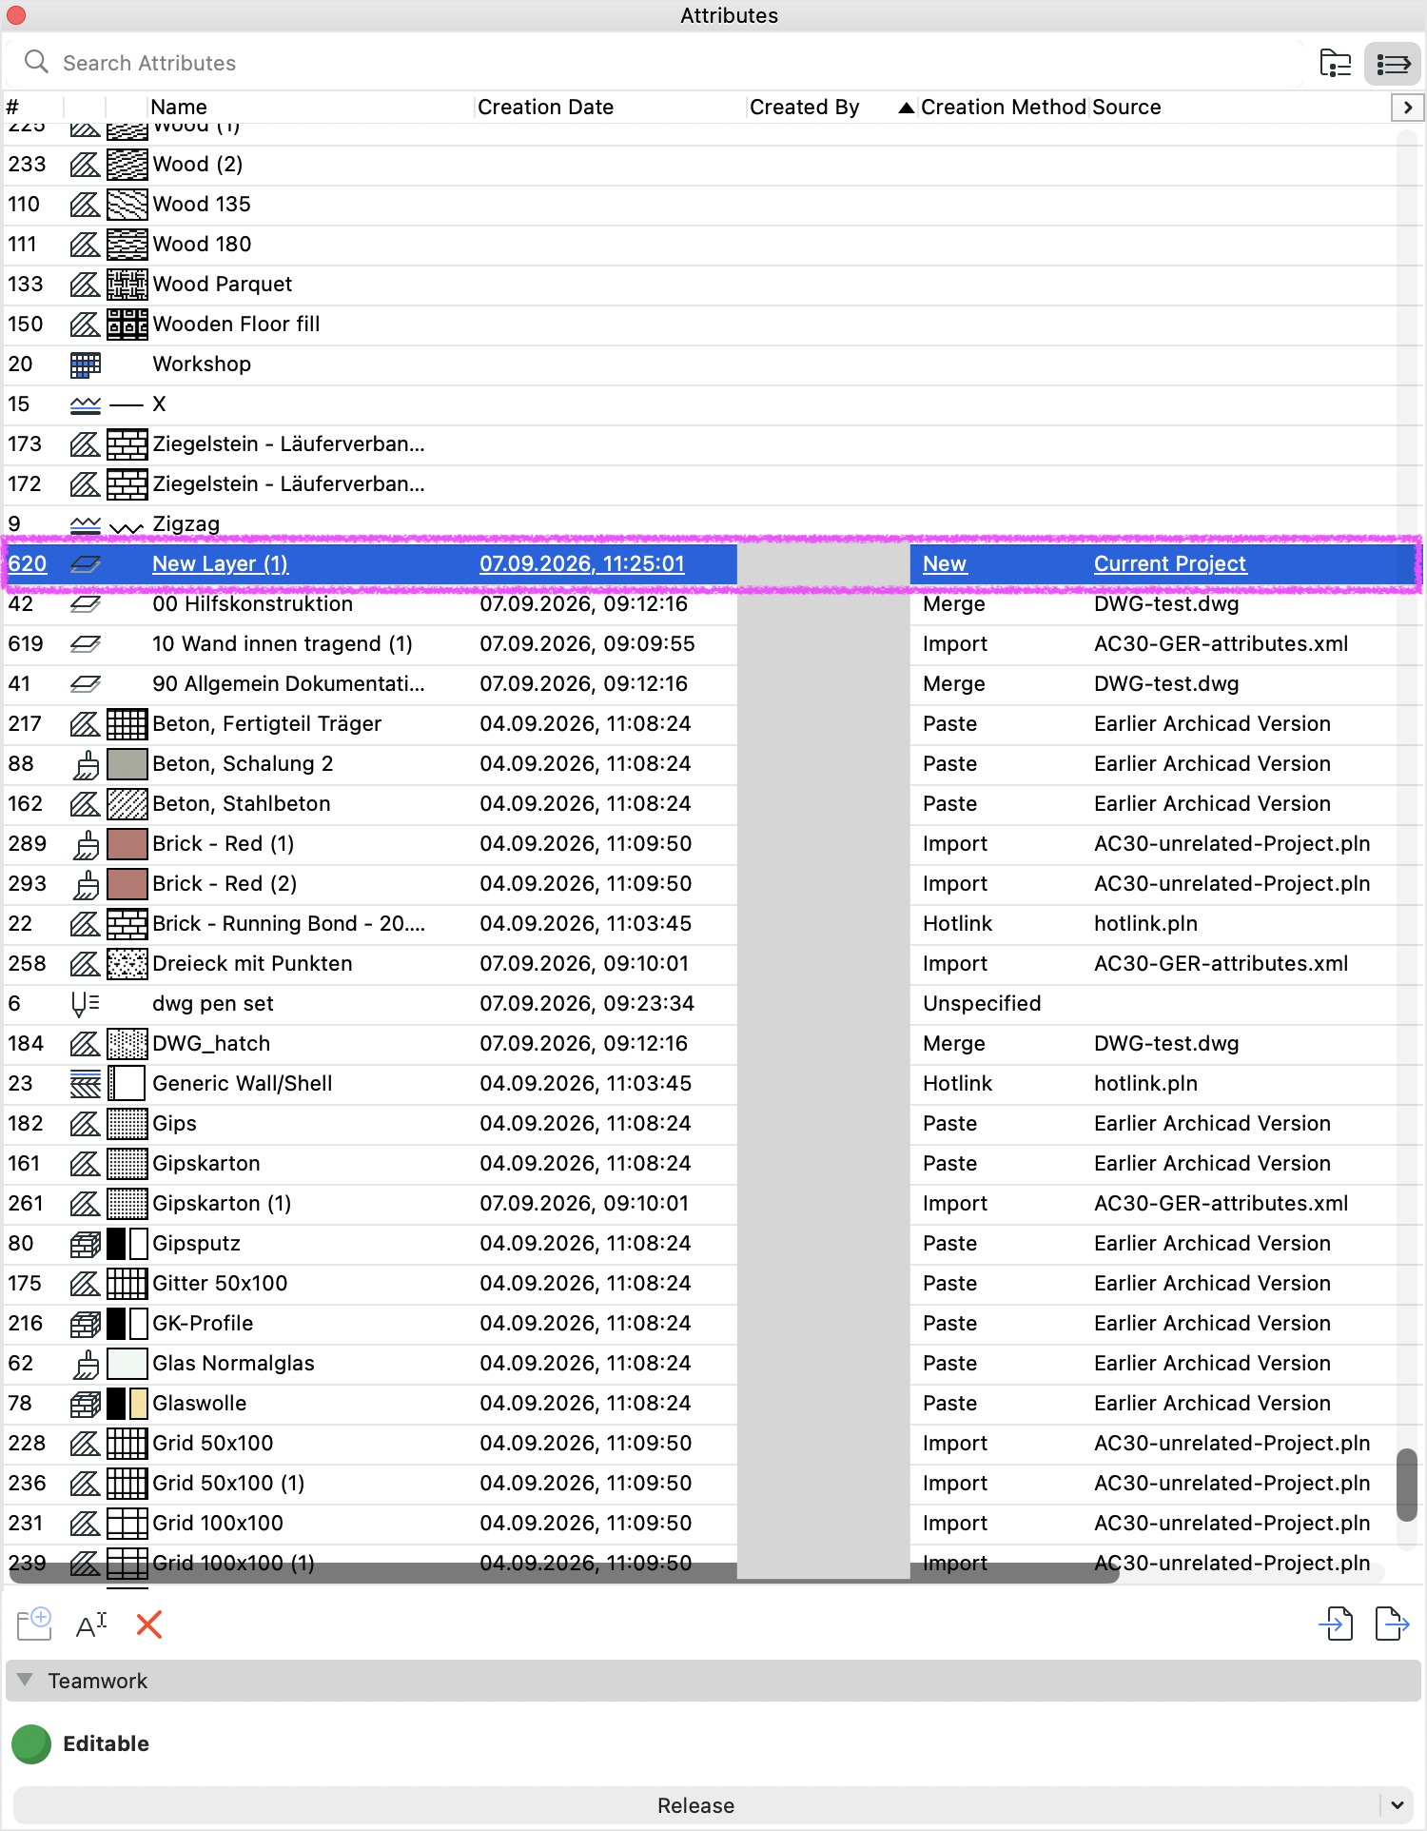Click Brick - Red (1) color swatch
The width and height of the screenshot is (1427, 1831).
(x=127, y=844)
